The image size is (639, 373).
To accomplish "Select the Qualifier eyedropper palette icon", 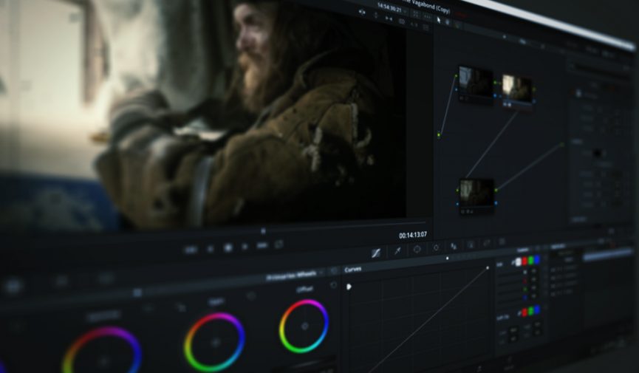I will 397,250.
